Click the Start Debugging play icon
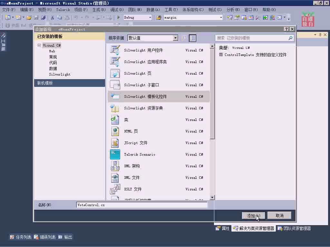The height and width of the screenshot is (247, 330). click(119, 17)
